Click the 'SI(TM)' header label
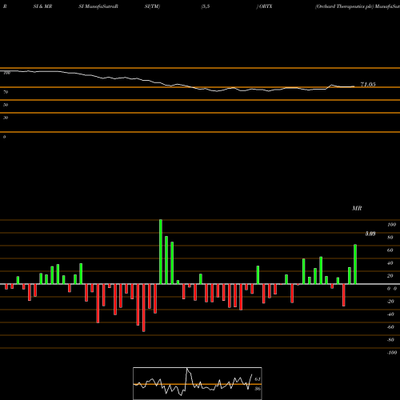Viewport: 400px width, 400px height. point(152,6)
